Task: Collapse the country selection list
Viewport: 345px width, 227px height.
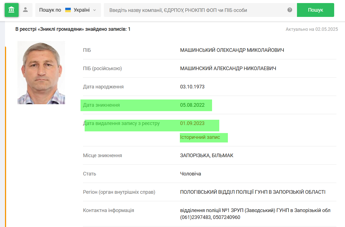Action: (x=94, y=10)
